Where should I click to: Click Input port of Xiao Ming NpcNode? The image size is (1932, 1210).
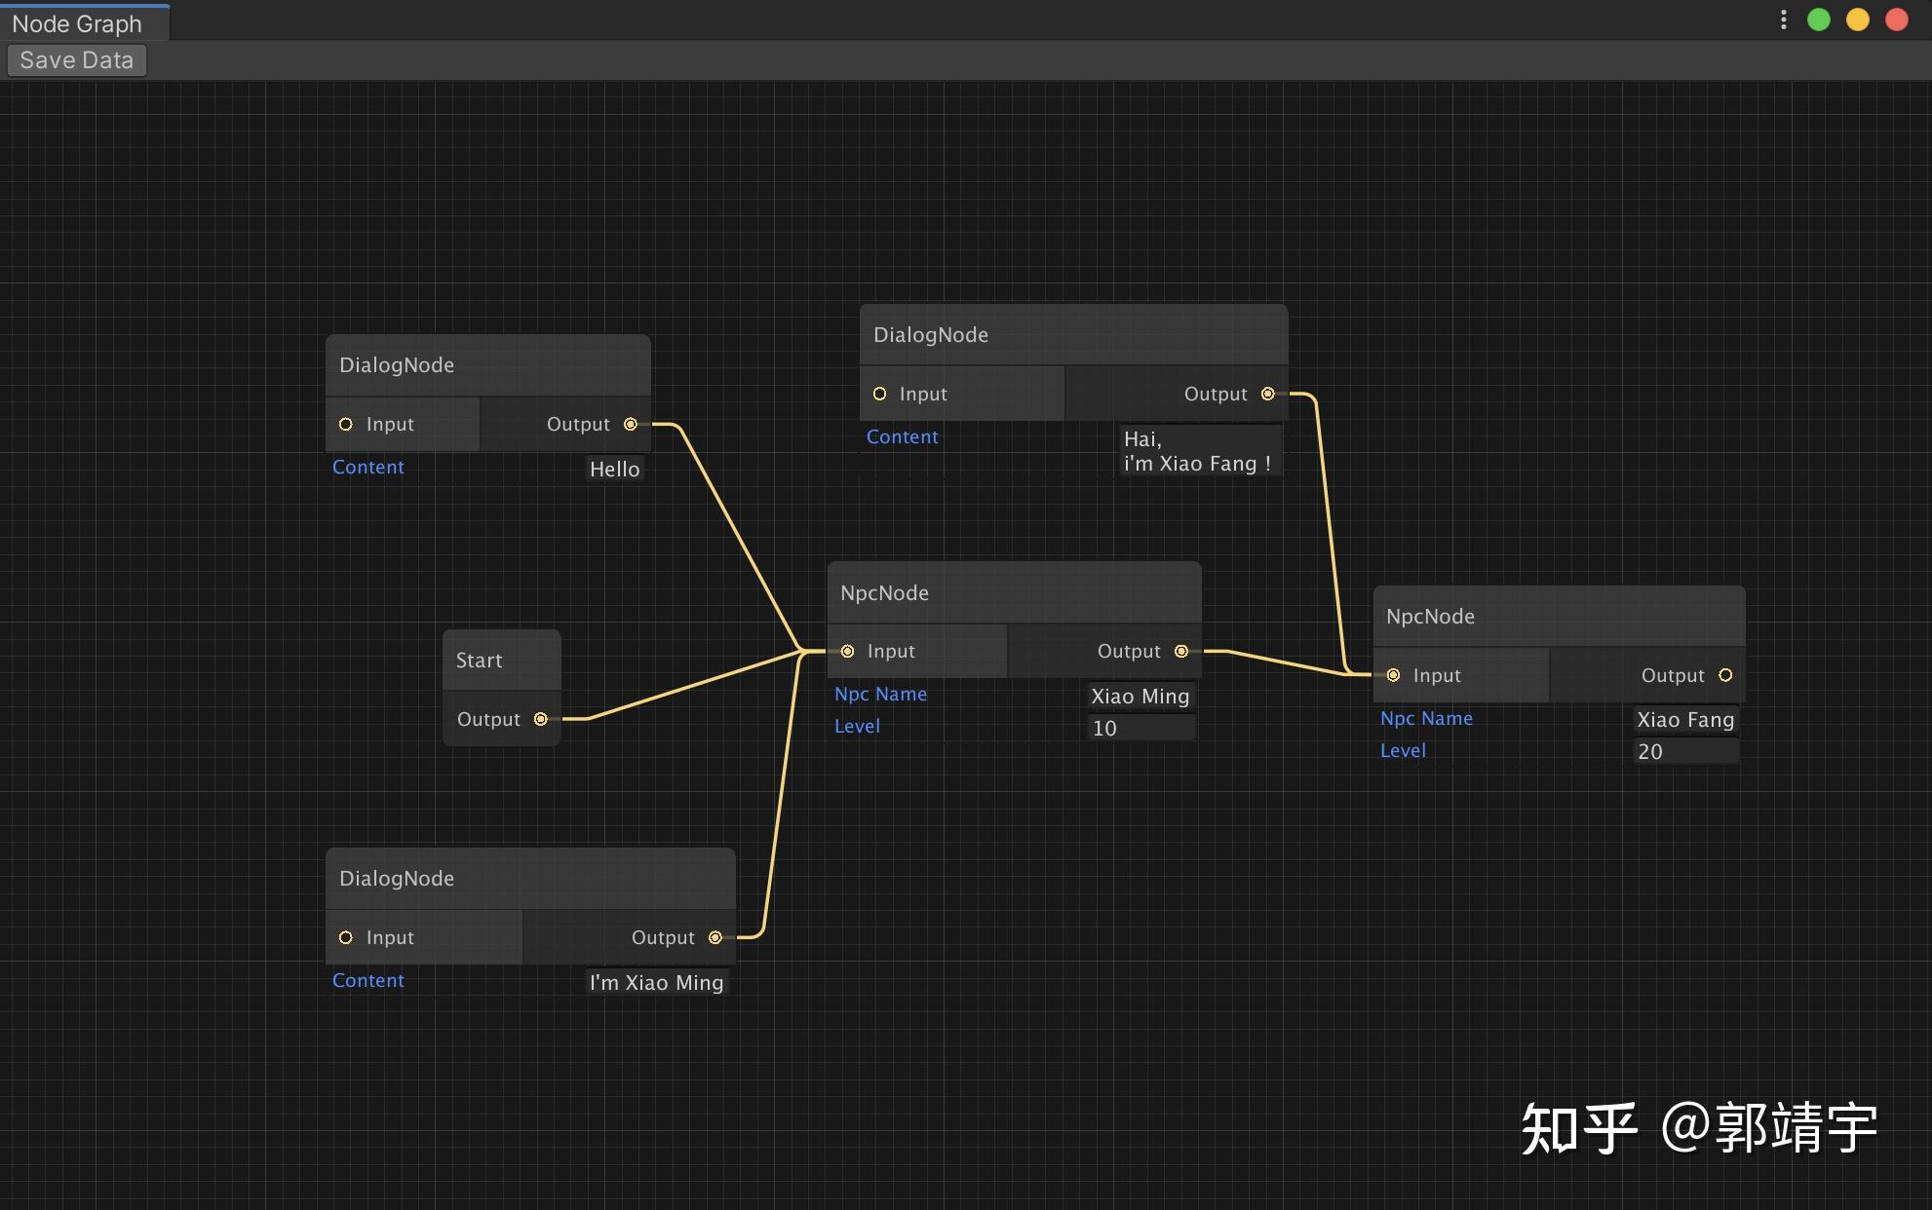[x=847, y=651]
